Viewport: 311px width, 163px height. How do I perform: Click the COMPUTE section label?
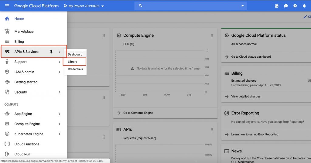coord(11,104)
